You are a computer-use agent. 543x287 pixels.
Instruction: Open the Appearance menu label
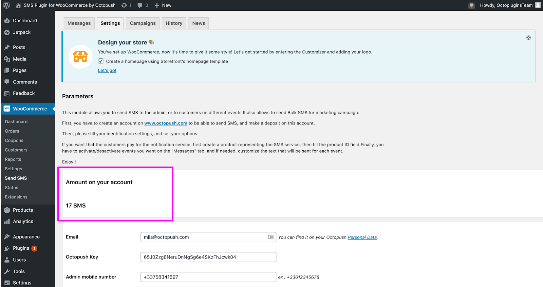click(26, 237)
